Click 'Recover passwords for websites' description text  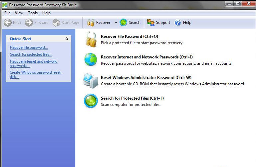coord(166,63)
